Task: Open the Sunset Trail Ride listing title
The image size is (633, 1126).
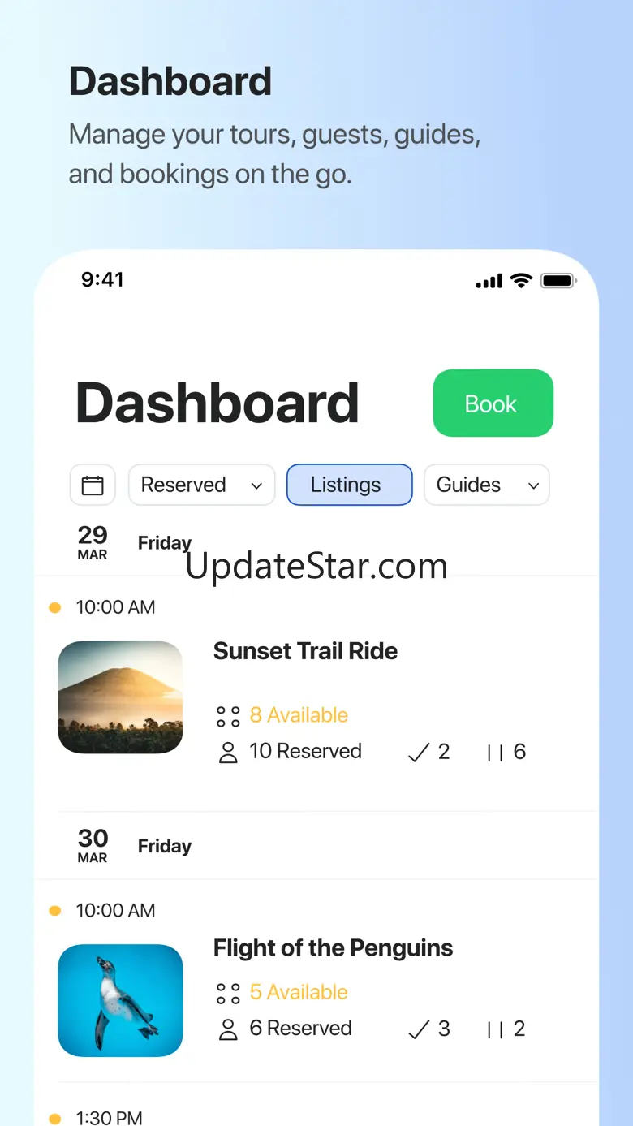Action: click(x=305, y=651)
